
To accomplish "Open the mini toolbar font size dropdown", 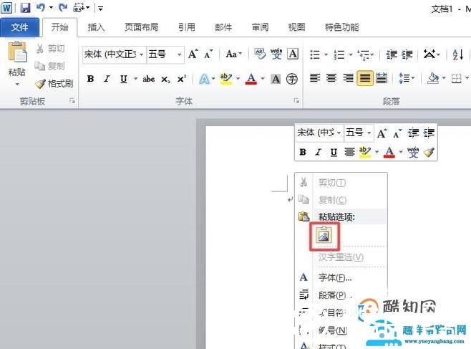I will (x=369, y=133).
